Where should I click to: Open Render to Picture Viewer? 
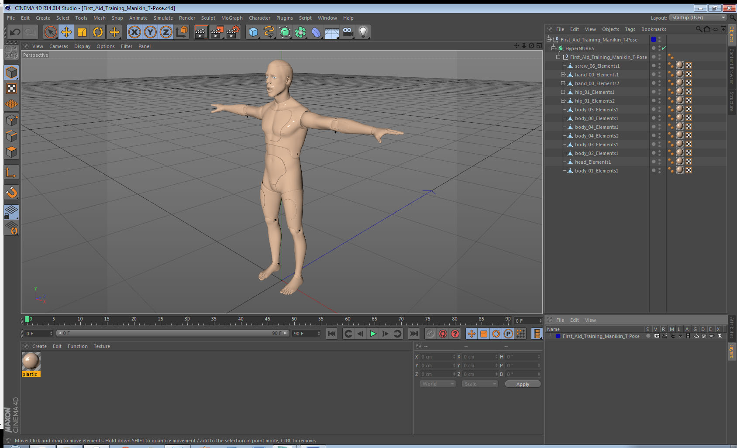[217, 32]
